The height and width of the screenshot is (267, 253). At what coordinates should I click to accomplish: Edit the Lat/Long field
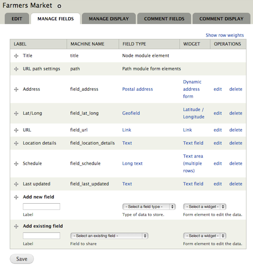click(218, 113)
